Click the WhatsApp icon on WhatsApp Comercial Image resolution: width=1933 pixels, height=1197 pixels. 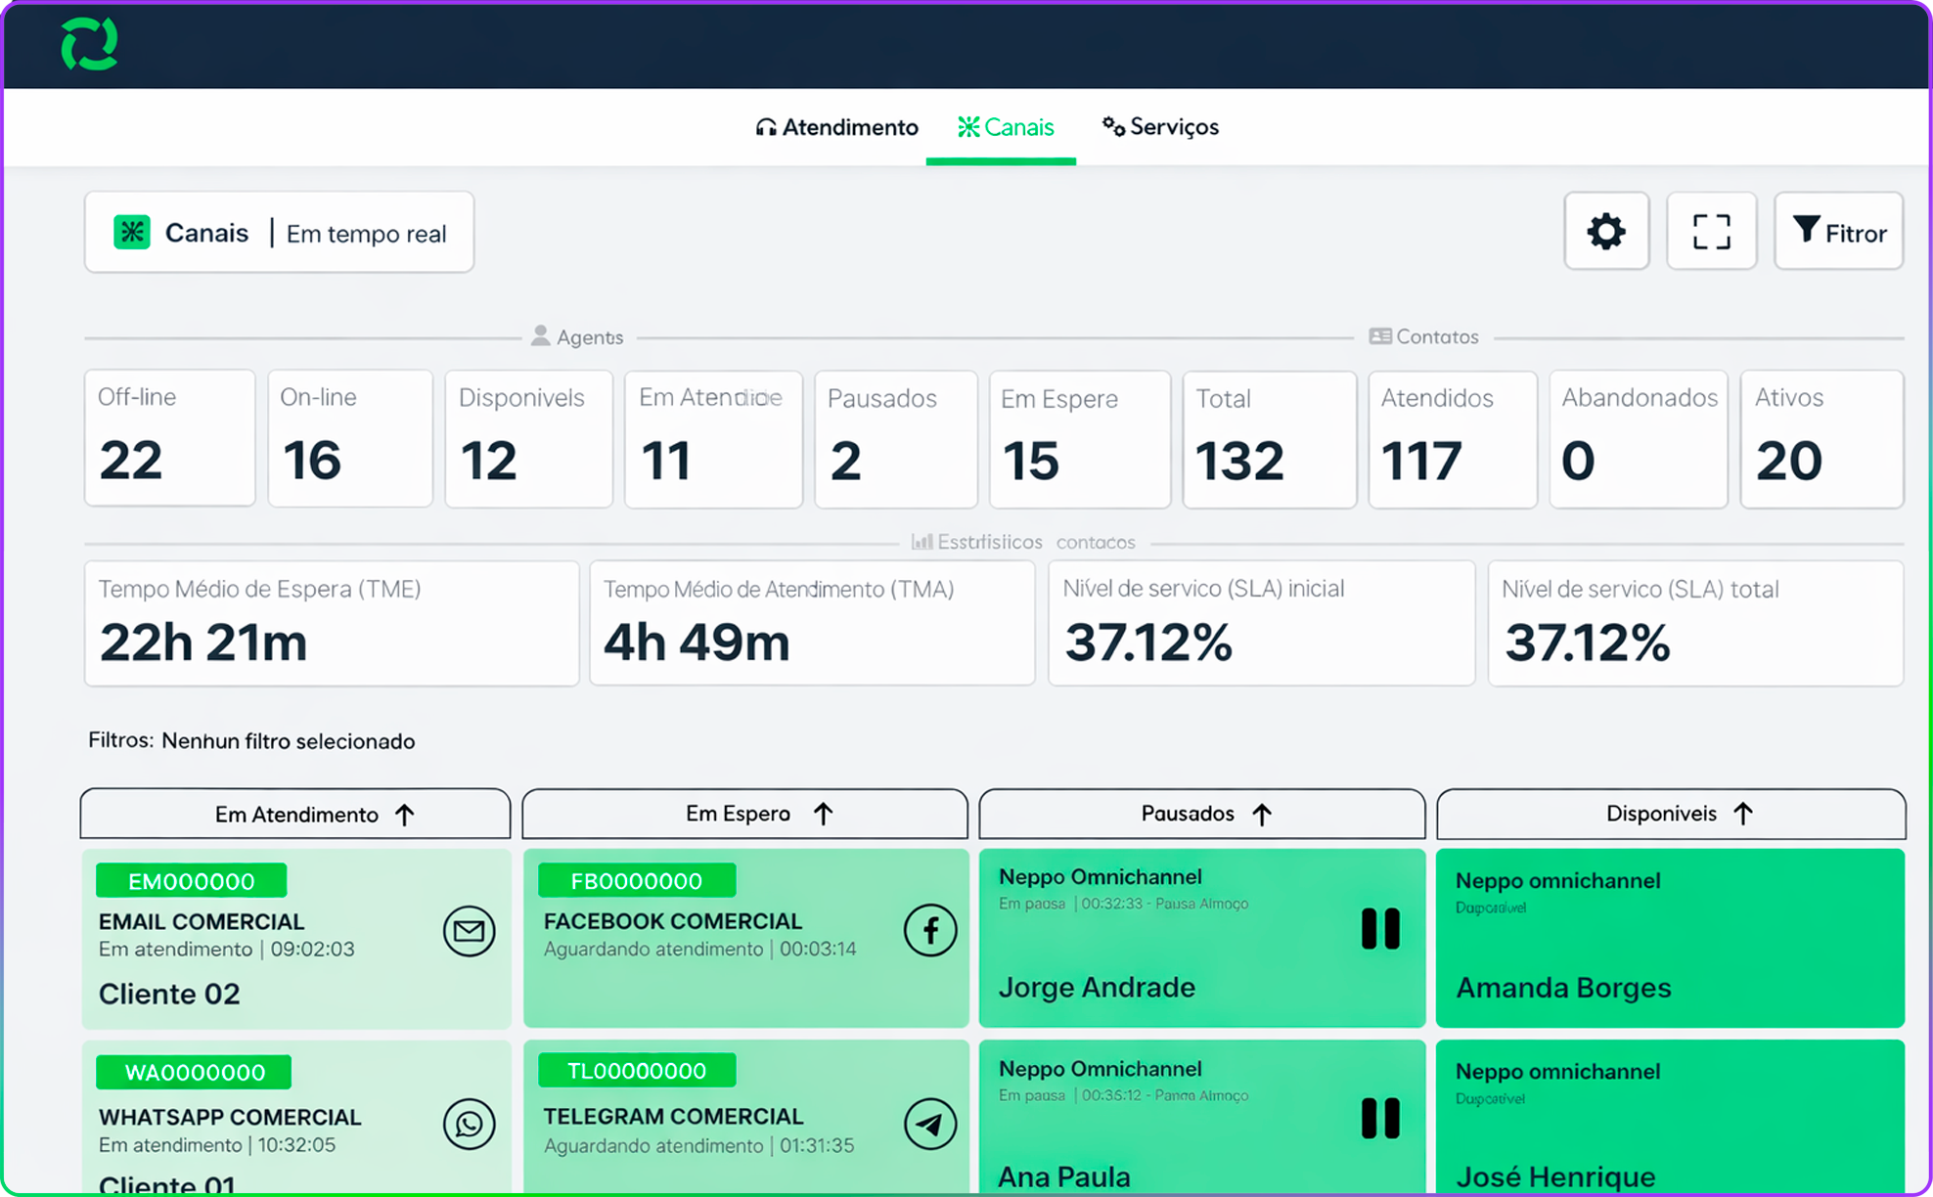(469, 1124)
